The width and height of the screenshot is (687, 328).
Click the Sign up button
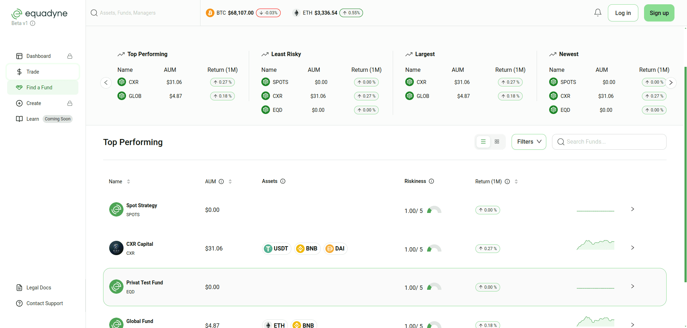659,13
